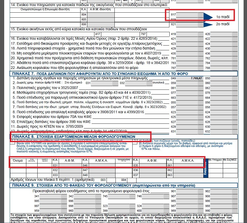Select the field for code 902
This screenshot has width=247, height=223.
point(224,191)
